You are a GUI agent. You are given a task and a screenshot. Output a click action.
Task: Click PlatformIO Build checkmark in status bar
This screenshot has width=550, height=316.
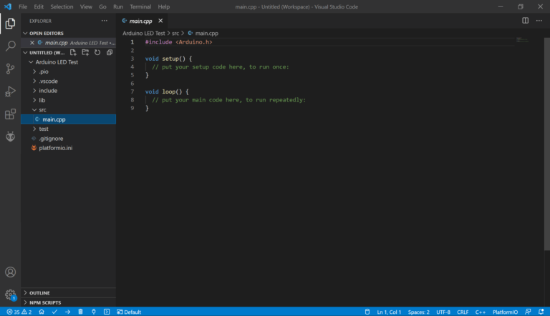pyautogui.click(x=54, y=312)
